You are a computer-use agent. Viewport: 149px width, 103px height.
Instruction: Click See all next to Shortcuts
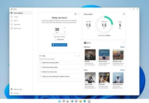pos(122,47)
